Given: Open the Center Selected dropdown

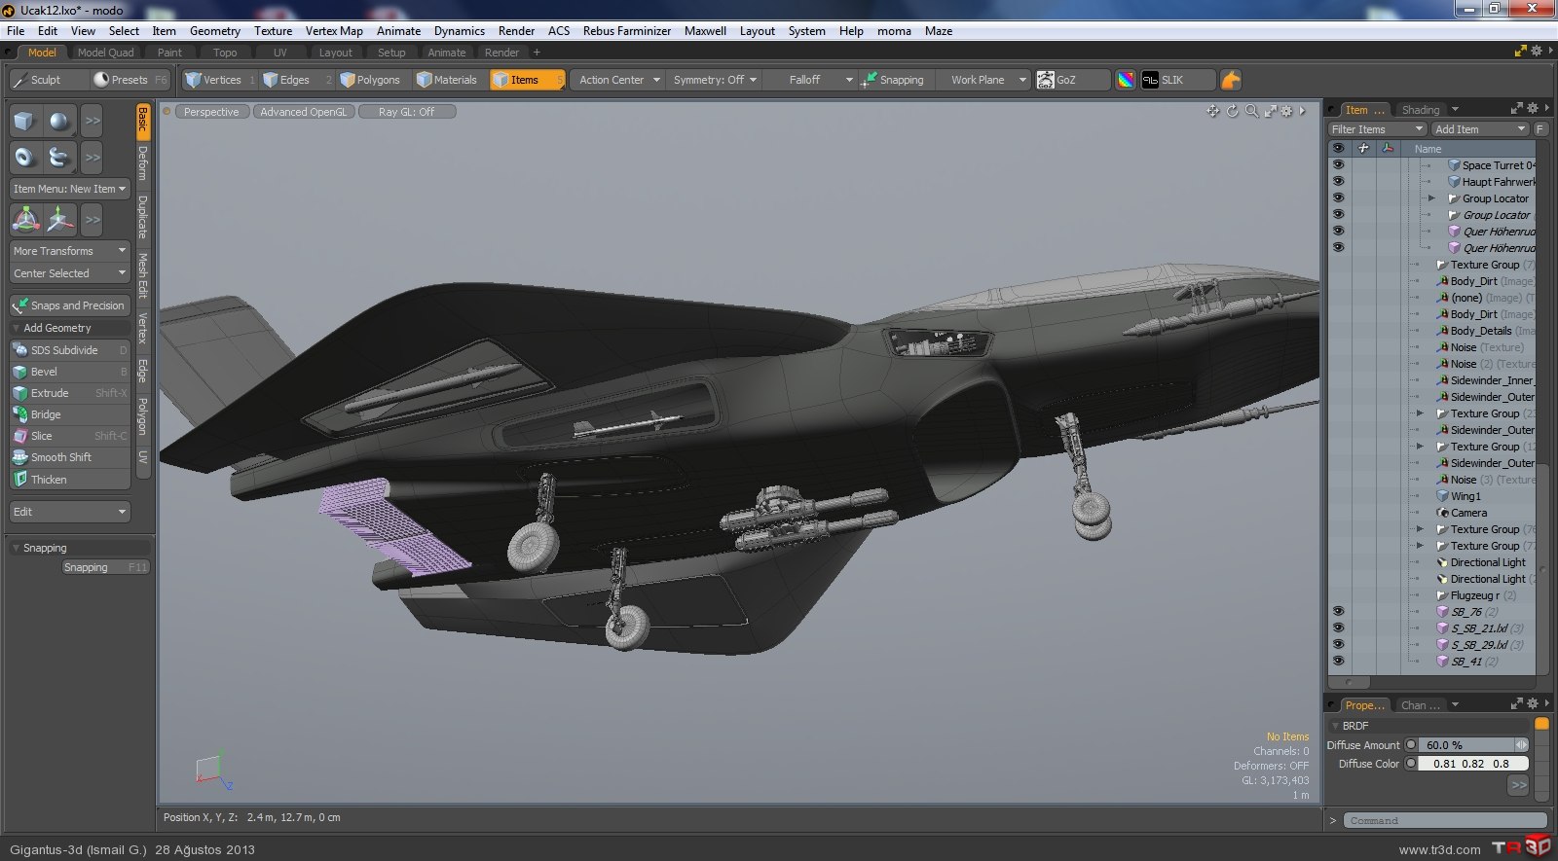Looking at the screenshot, I should [x=70, y=273].
